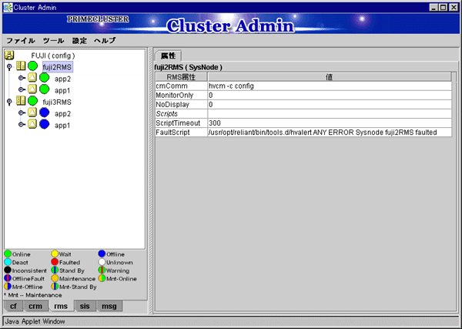Open the ツール menu
462x329 pixels.
(x=54, y=41)
